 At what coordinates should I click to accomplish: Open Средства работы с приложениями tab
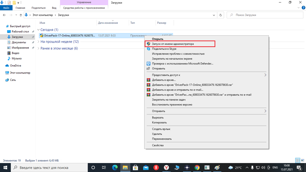coord(84,8)
